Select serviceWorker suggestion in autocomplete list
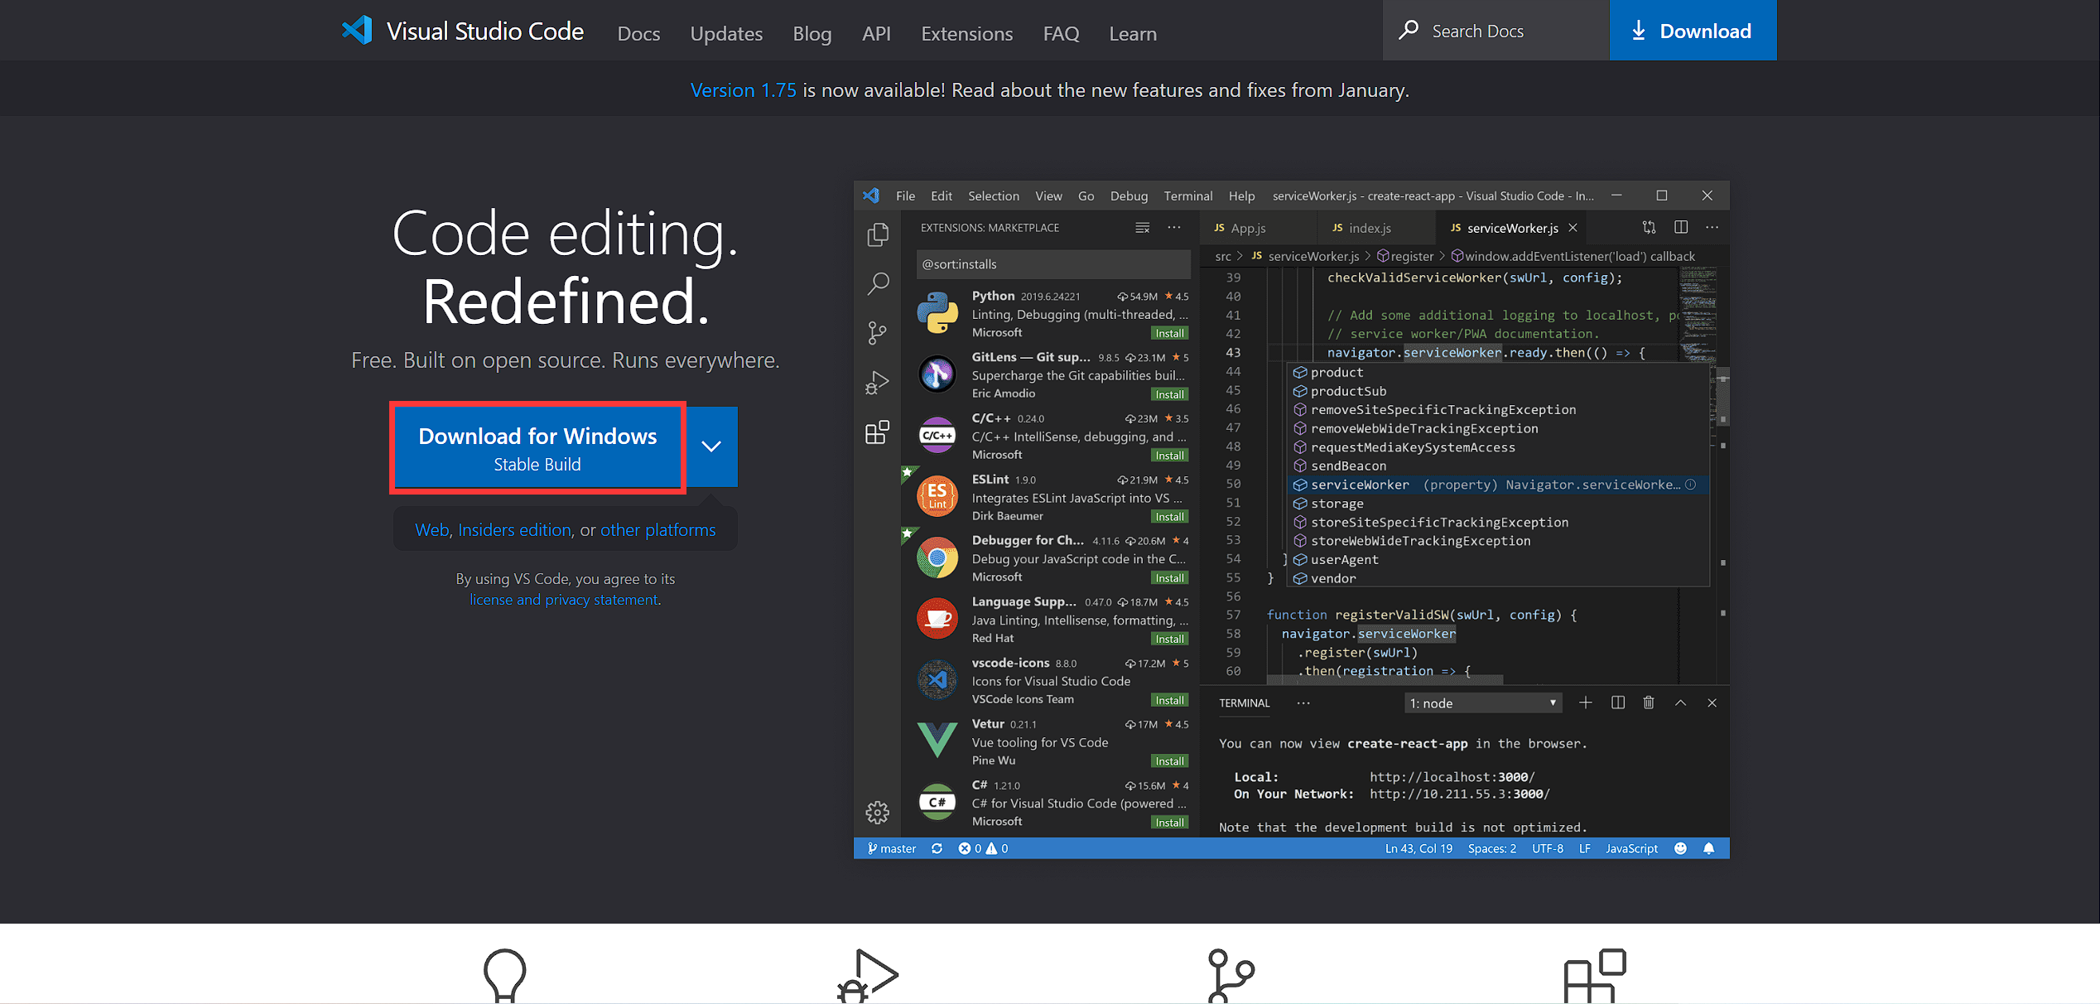This screenshot has height=1004, width=2100. pyautogui.click(x=1499, y=485)
